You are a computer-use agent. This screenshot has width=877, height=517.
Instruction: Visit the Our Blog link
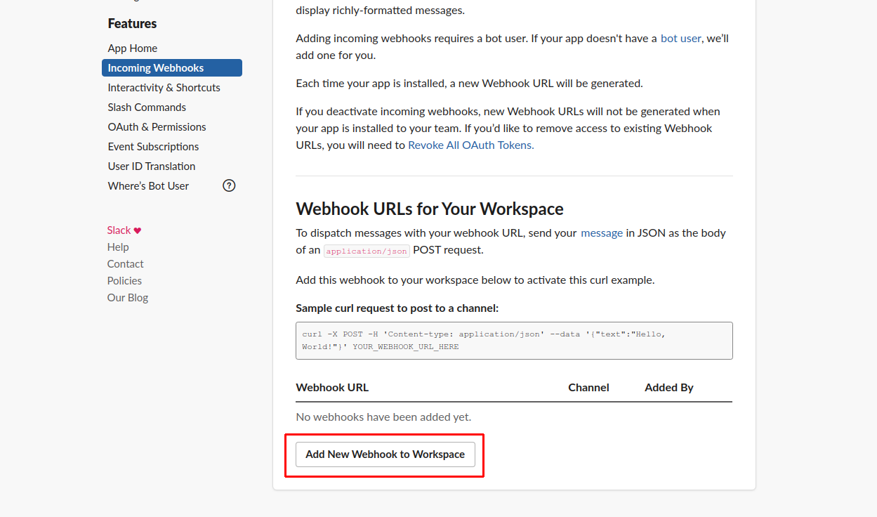(x=128, y=298)
